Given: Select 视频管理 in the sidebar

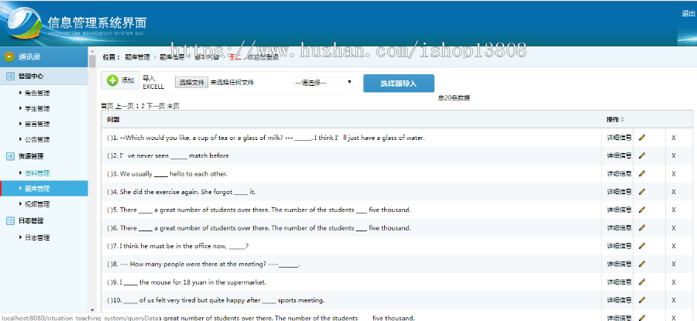Looking at the screenshot, I should (37, 204).
